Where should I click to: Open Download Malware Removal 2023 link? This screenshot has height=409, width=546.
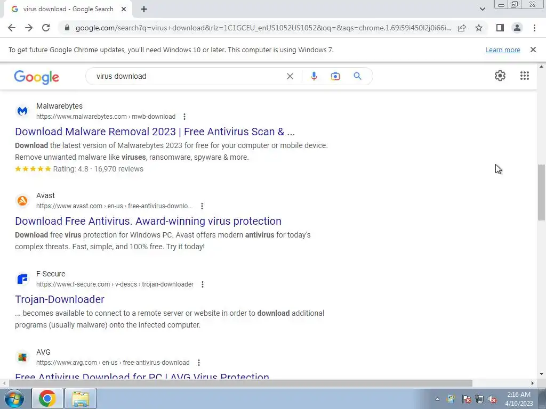pos(155,132)
